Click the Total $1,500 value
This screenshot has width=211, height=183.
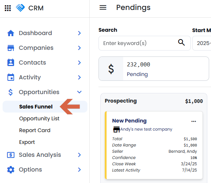pyautogui.click(x=190, y=139)
